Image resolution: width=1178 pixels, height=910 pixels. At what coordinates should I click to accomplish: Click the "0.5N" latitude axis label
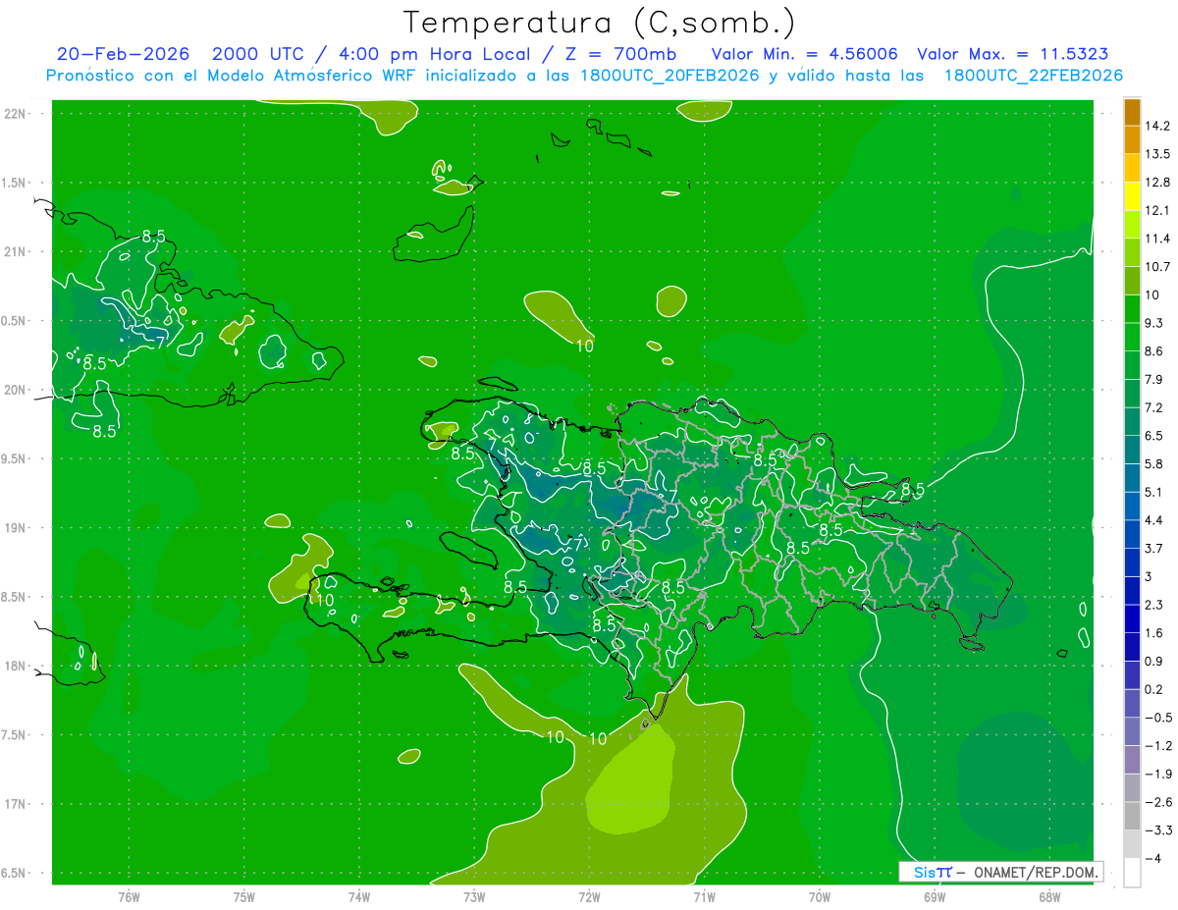coord(13,321)
